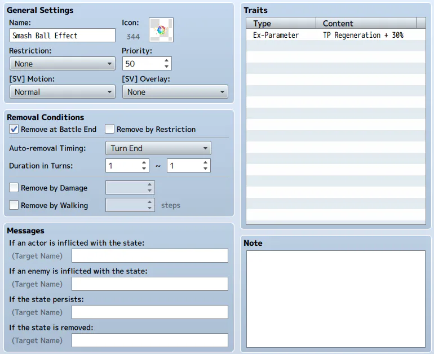434x354 pixels.
Task: Decrease minimum Duration in Turns
Action: (x=144, y=169)
